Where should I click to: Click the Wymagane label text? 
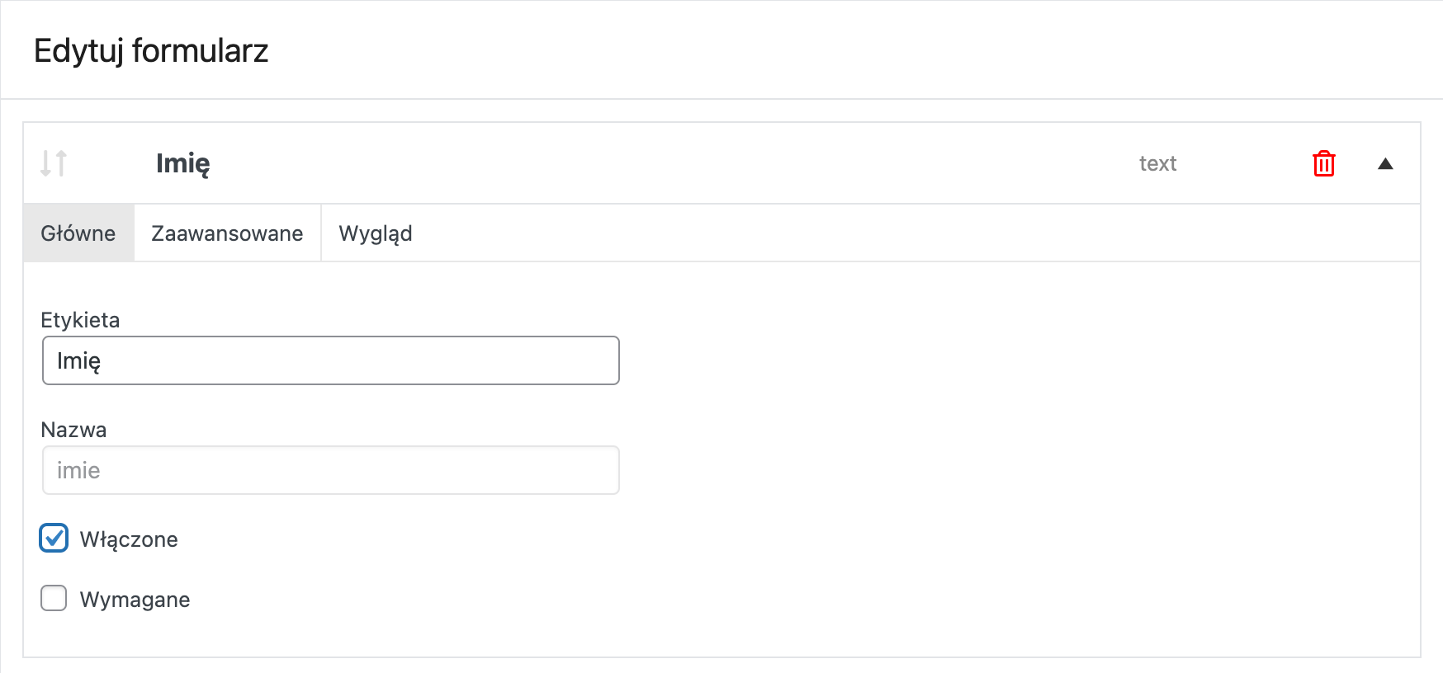tap(135, 600)
